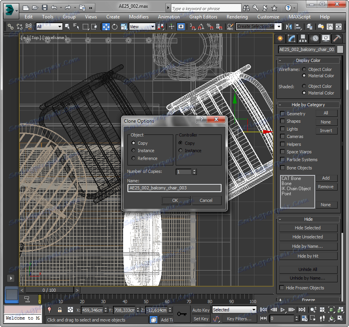The height and width of the screenshot is (327, 349).
Task: Open the Utilities hammer tab
Action: pyautogui.click(x=336, y=38)
